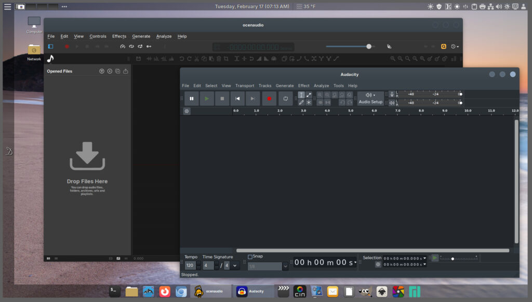This screenshot has height=302, width=532.
Task: Click the duplicate icon in Opened Files
Action: (118, 71)
